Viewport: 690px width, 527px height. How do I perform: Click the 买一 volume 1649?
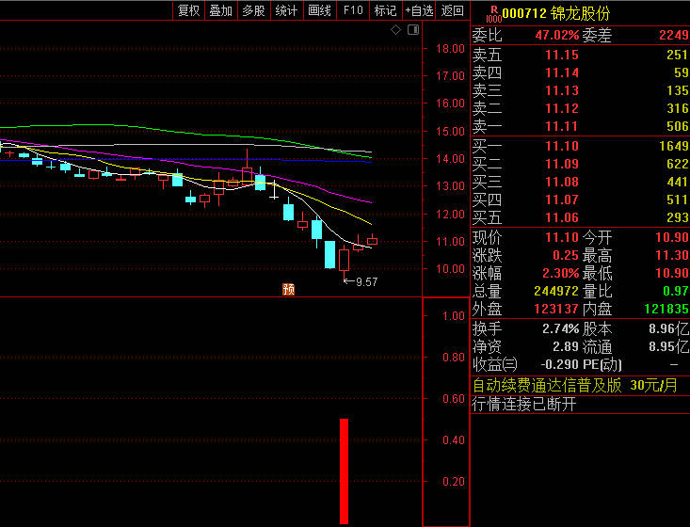point(674,146)
